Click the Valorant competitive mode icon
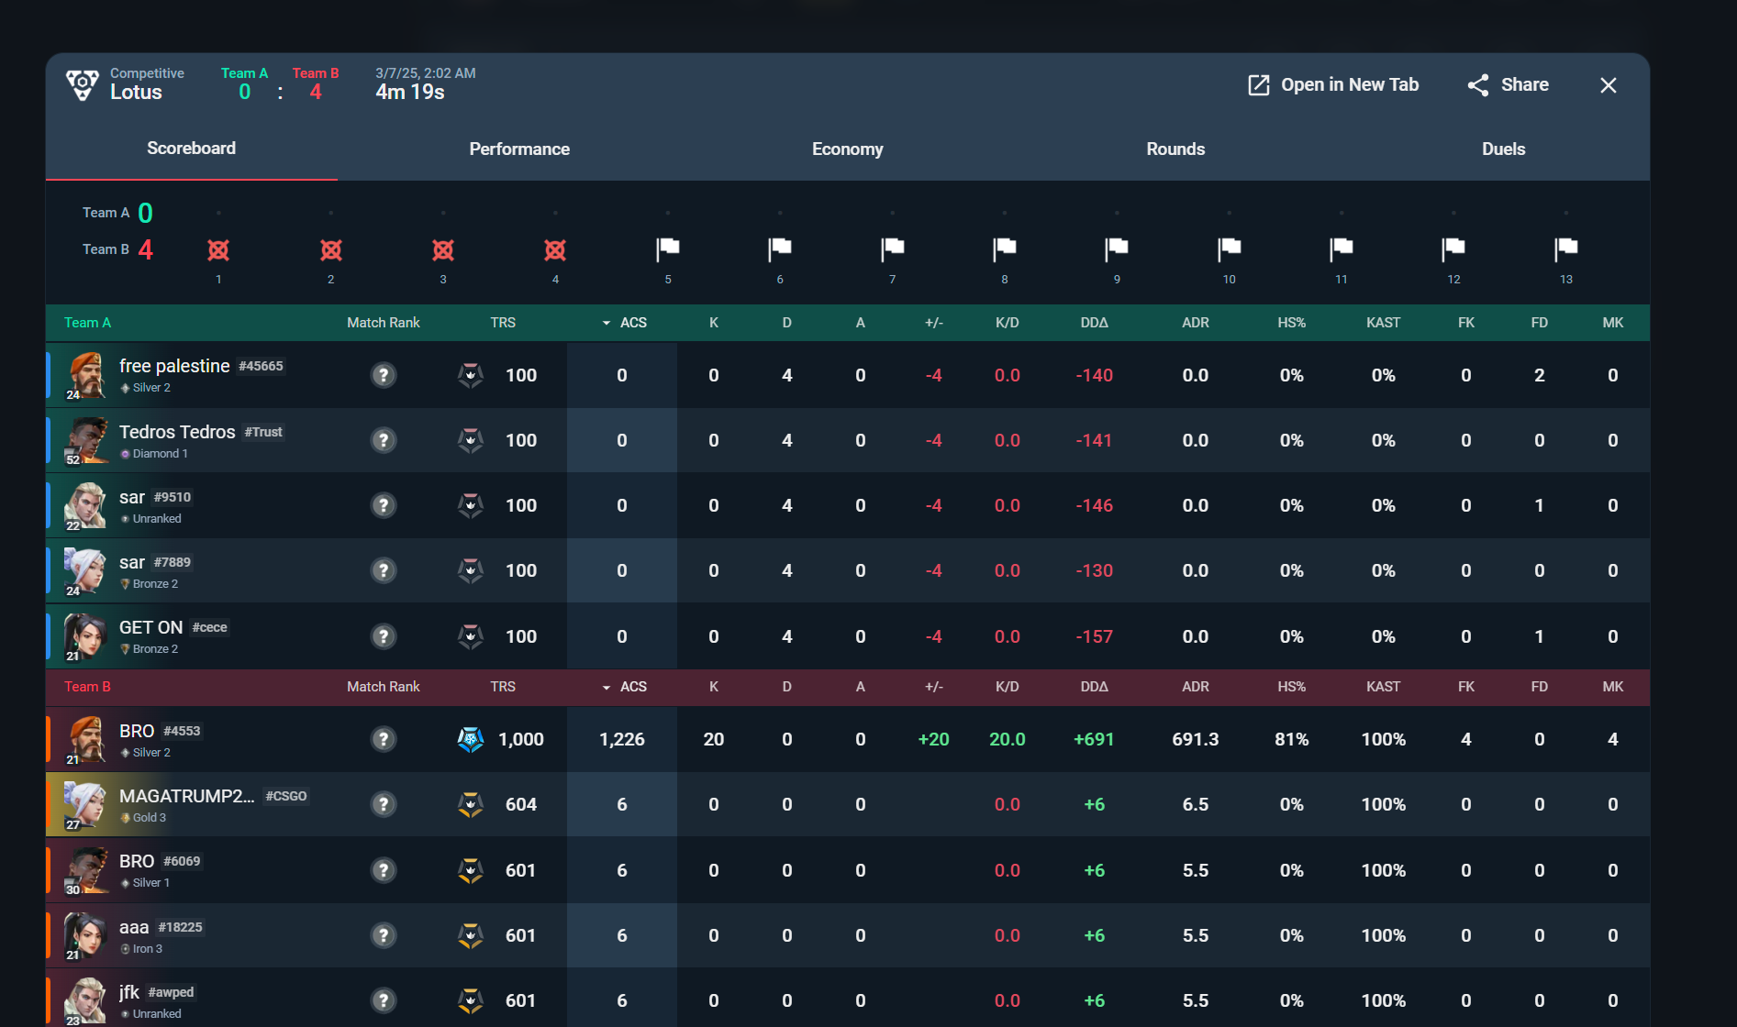1737x1027 pixels. pyautogui.click(x=83, y=84)
